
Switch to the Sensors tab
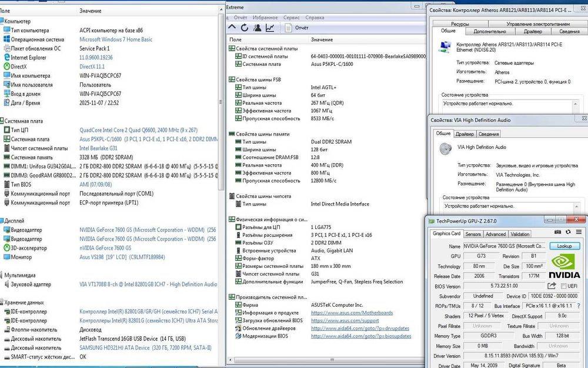tap(473, 234)
